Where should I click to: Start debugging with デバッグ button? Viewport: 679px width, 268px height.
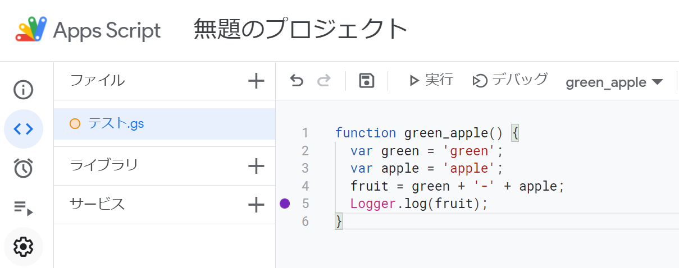click(510, 80)
